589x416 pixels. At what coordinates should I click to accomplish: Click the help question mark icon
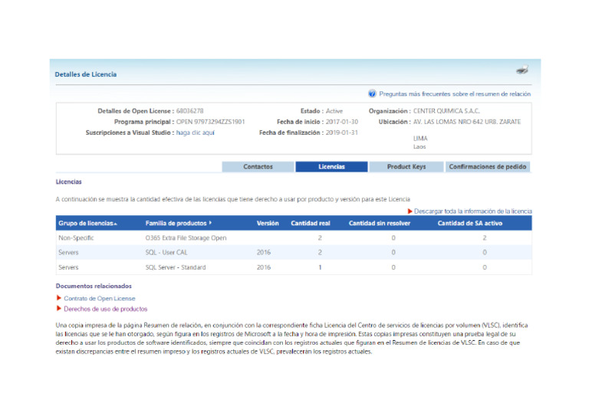(x=372, y=93)
